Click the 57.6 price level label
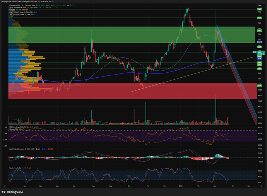 pos(259,69)
